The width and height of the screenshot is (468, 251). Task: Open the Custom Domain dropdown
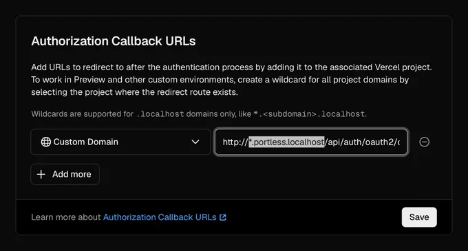pyautogui.click(x=120, y=142)
